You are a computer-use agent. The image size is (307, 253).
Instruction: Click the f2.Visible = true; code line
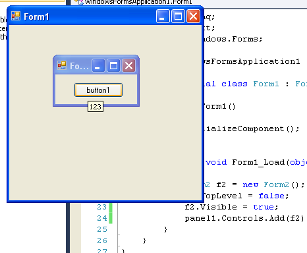(231, 207)
